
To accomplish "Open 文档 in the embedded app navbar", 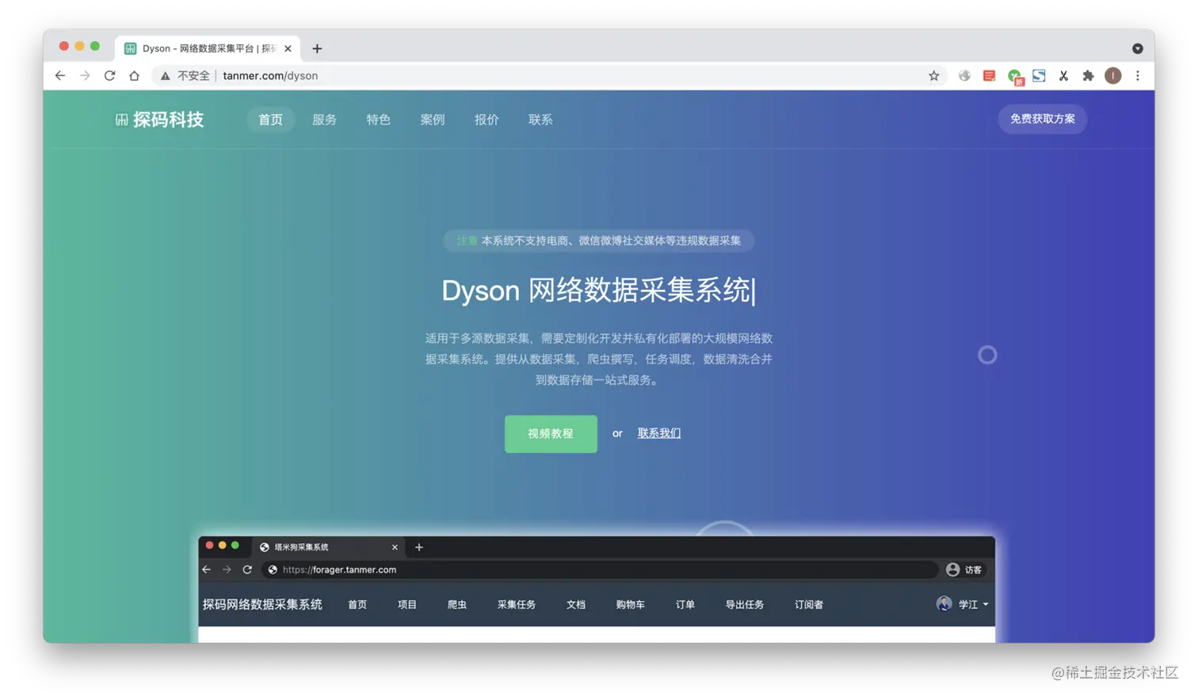I will pyautogui.click(x=576, y=604).
